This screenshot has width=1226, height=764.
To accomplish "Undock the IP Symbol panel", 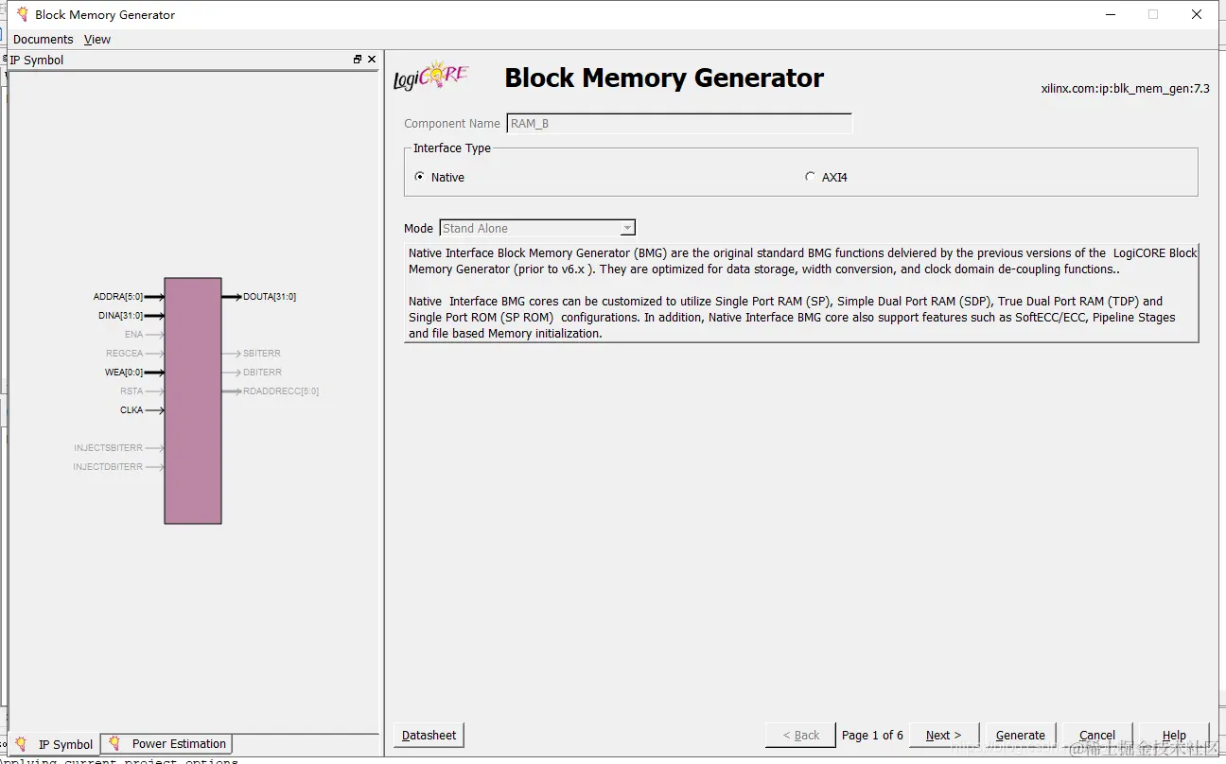I will (x=358, y=60).
